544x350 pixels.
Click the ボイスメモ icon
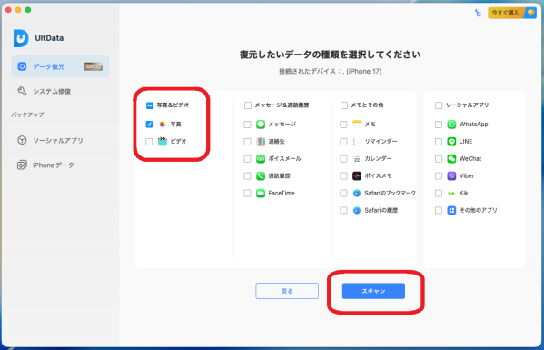pos(357,176)
